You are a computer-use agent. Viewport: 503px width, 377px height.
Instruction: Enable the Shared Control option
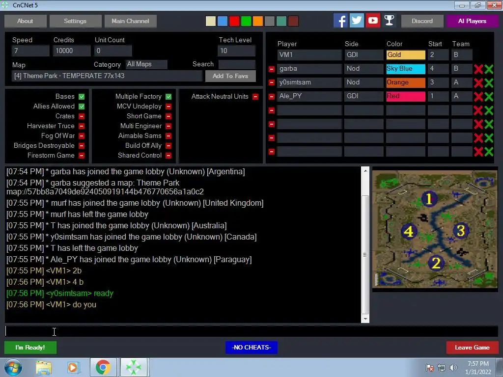click(x=168, y=156)
